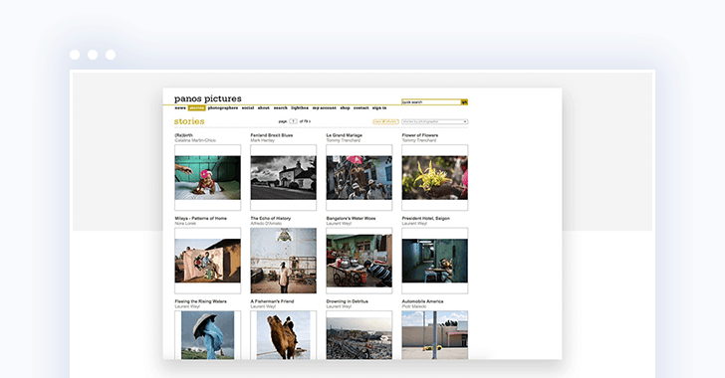This screenshot has width=725, height=378.
Task: Click the 'Milaya - Patterns of Home' title
Action: click(201, 219)
